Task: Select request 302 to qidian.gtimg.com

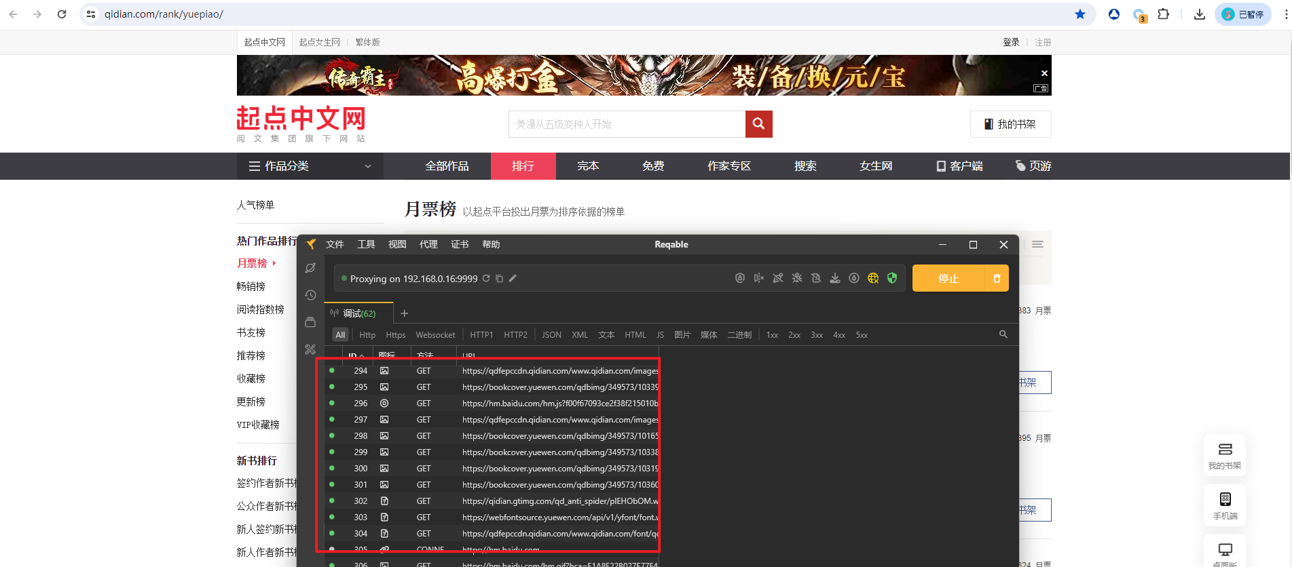Action: (x=492, y=501)
